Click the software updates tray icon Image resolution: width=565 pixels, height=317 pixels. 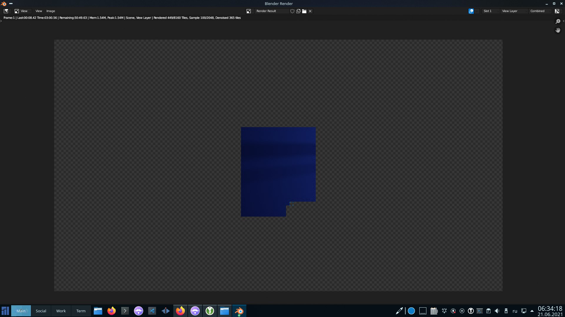453,311
